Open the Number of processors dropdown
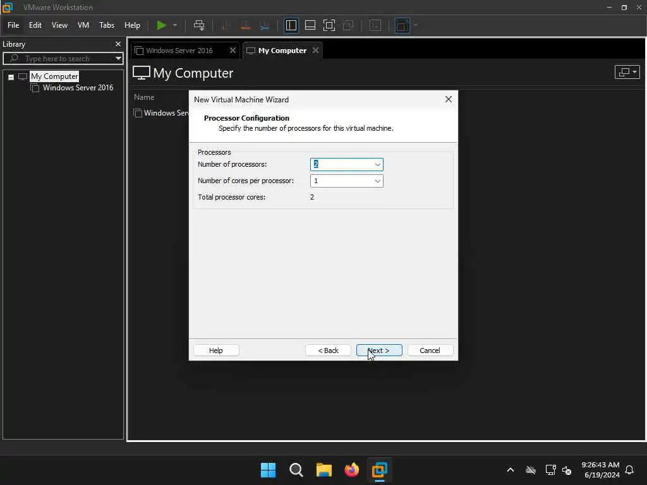Screen dimensions: 647x485 [x=378, y=165]
